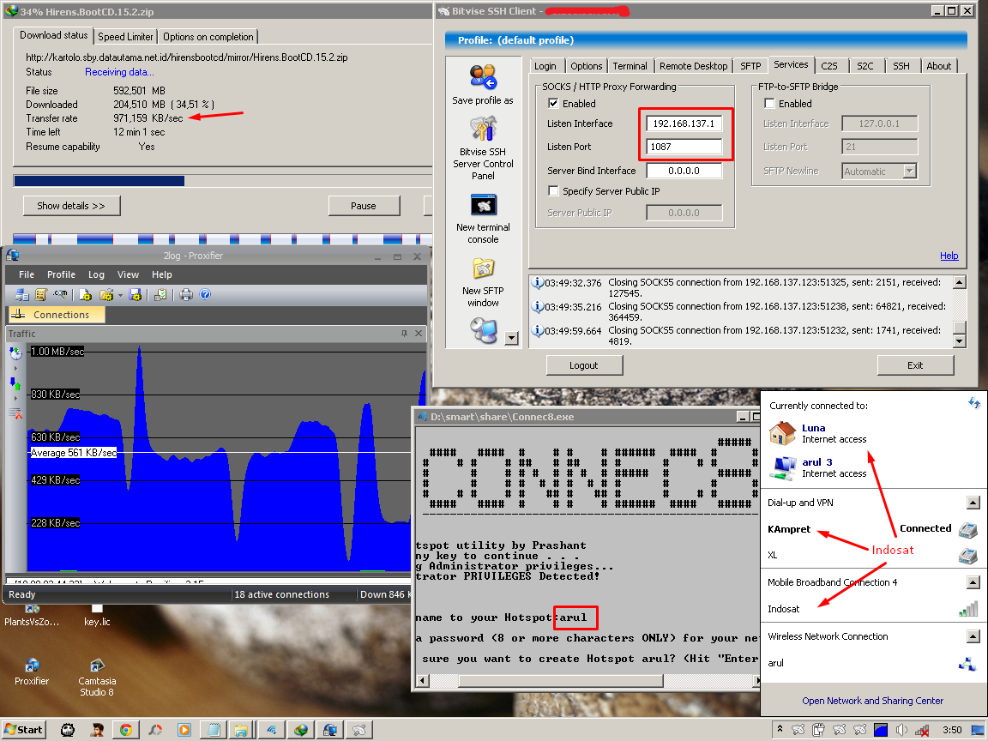Select the Indosat mobile broadband connection

(872, 609)
